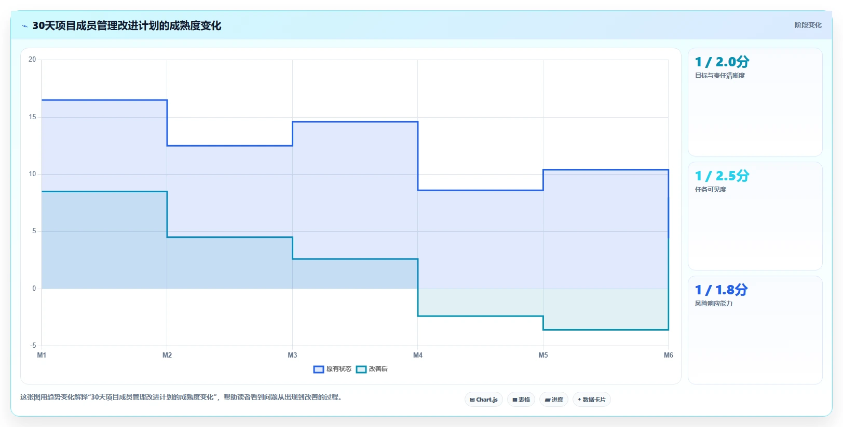843x427 pixels.
Task: Click the 1 / 2.0分 score value
Action: tap(722, 62)
